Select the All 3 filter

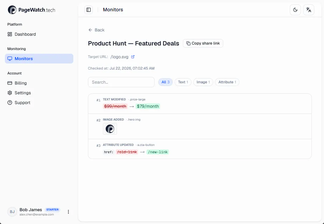(x=166, y=82)
